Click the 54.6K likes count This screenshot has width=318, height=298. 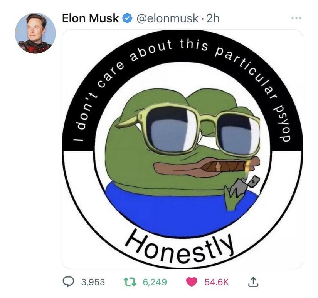(217, 282)
